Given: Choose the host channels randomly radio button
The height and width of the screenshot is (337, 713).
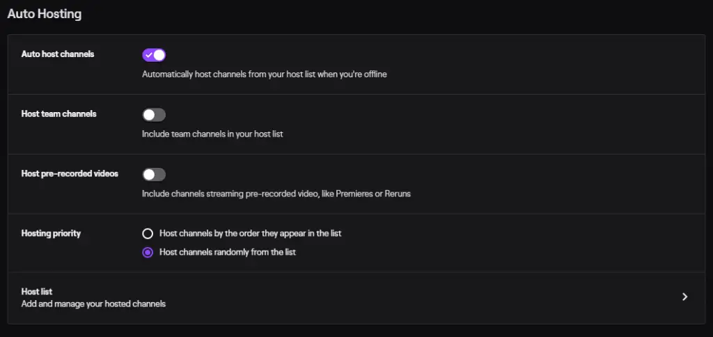Looking at the screenshot, I should pyautogui.click(x=148, y=252).
